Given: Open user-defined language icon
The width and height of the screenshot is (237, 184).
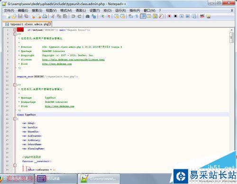Looking at the screenshot, I should tap(149, 16).
